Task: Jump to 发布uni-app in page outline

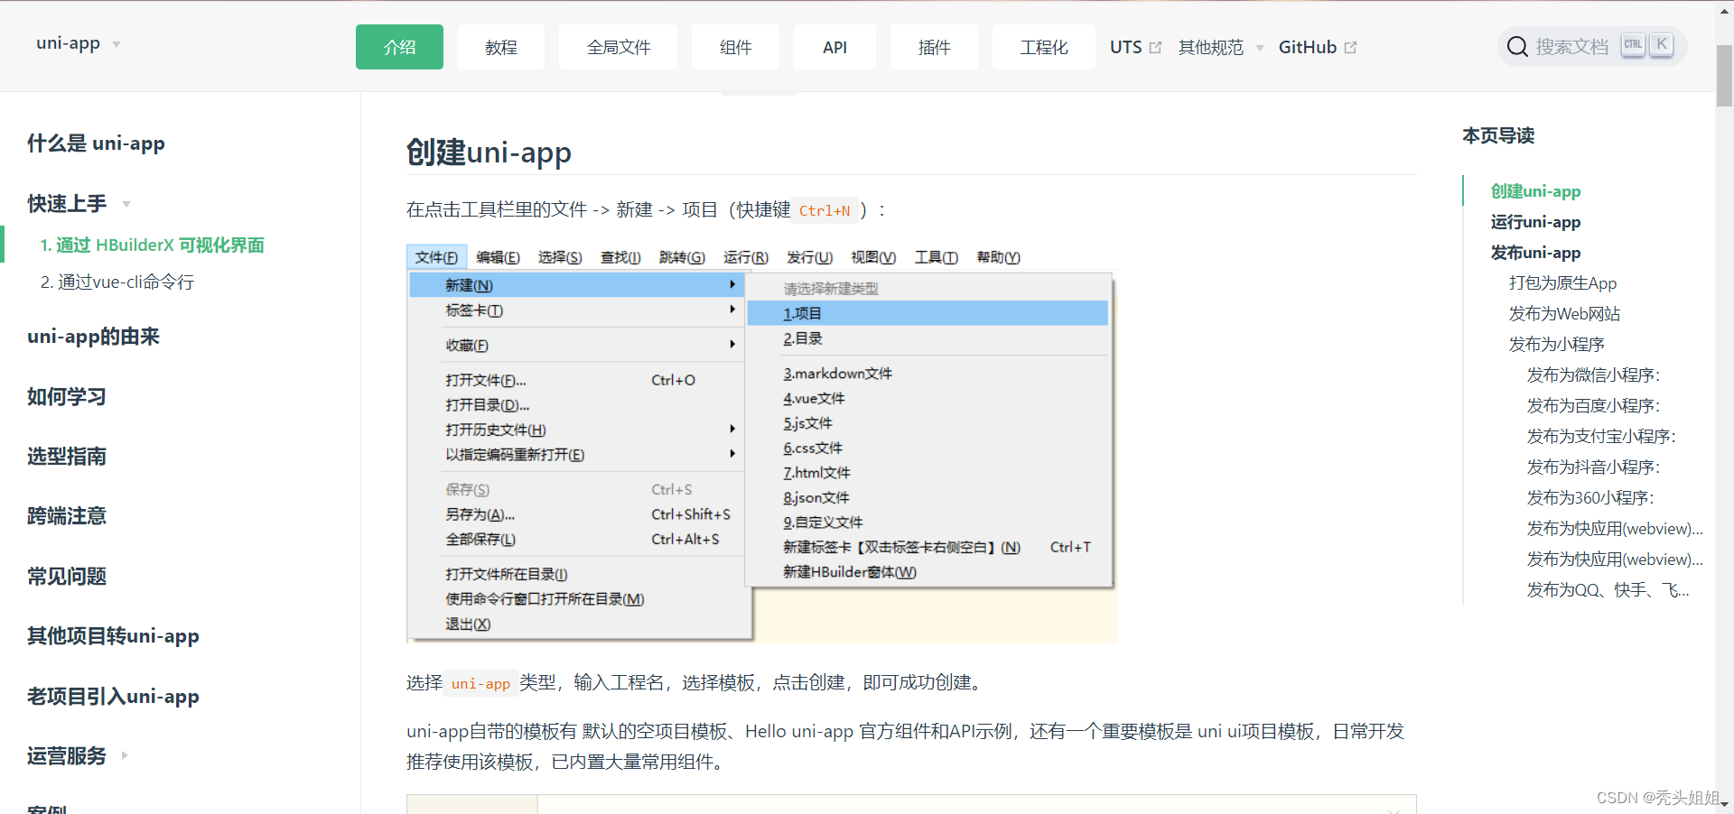Action: click(x=1535, y=253)
